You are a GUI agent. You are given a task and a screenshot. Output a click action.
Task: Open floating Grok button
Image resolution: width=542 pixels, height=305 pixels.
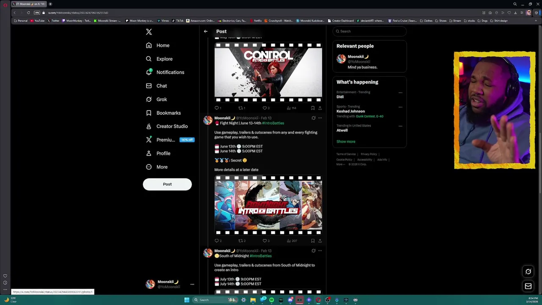[x=528, y=272]
